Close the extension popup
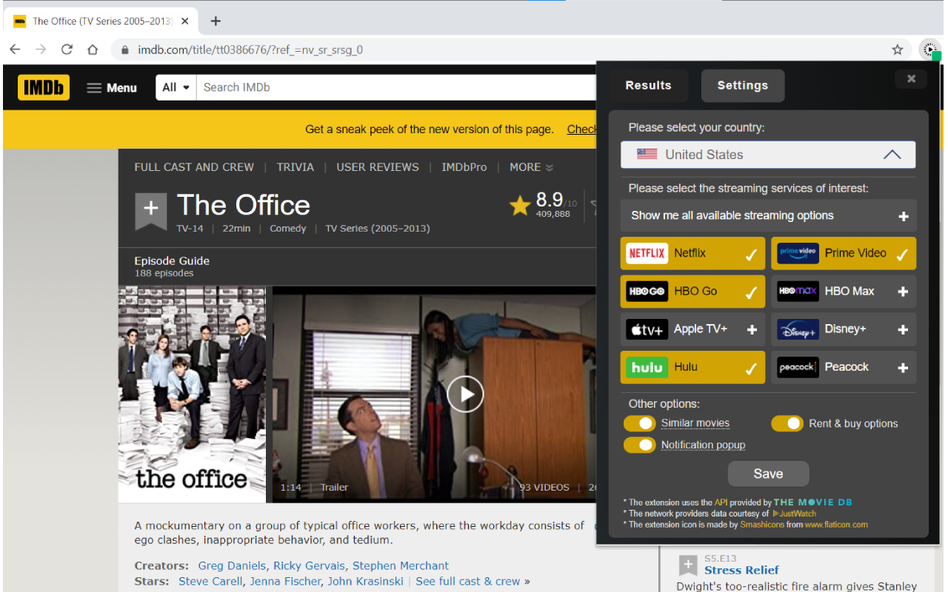948x592 pixels. 911,78
